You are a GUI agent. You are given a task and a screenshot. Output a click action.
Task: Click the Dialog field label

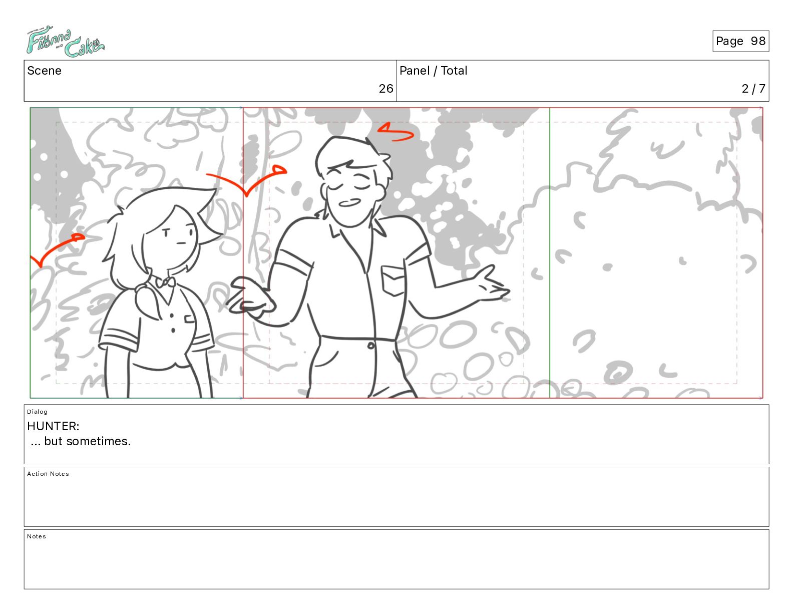click(x=37, y=412)
